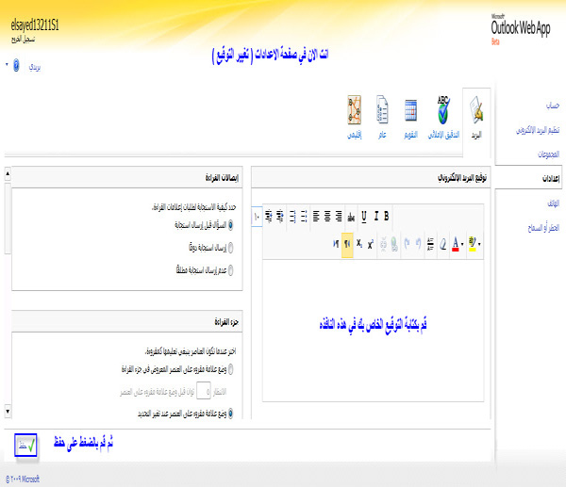Click the Save checkmark icon
Viewport: 566px width, 487px height.
tap(25, 443)
